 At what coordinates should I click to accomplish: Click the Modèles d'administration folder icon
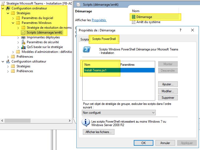point(18,52)
